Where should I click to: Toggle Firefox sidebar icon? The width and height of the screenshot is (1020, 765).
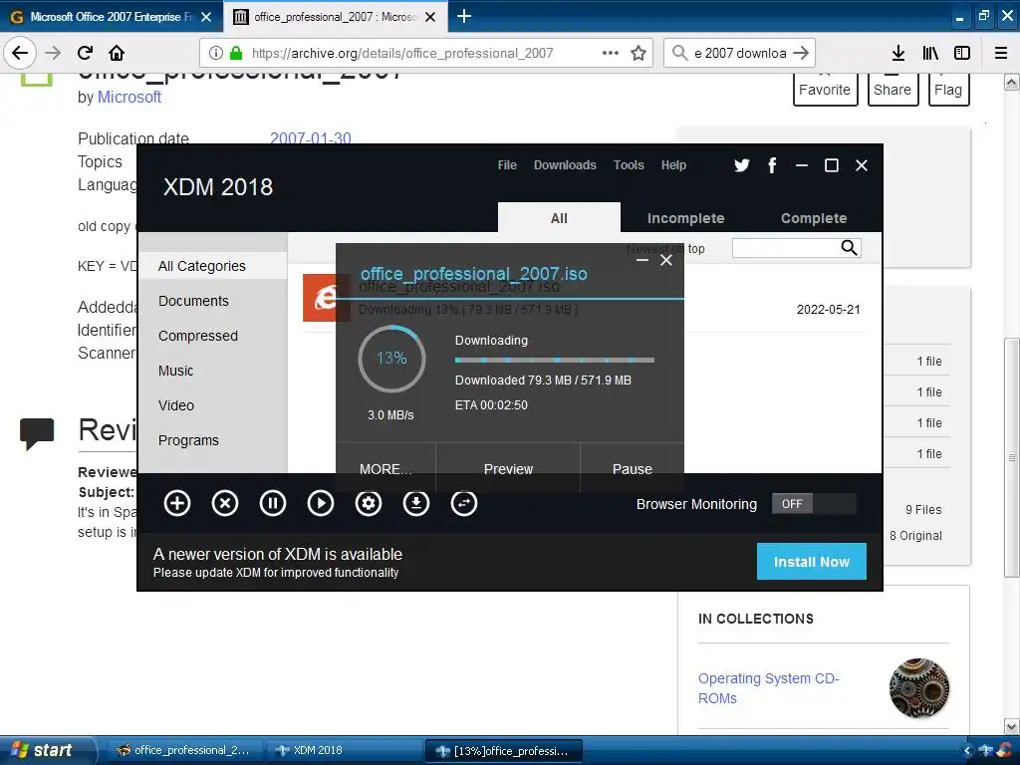[x=962, y=53]
